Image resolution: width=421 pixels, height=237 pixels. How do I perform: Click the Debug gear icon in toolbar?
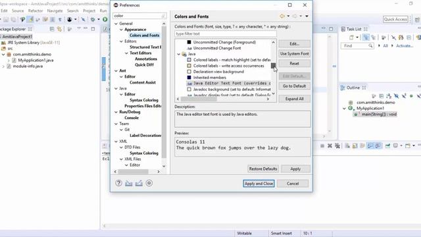click(x=93, y=19)
